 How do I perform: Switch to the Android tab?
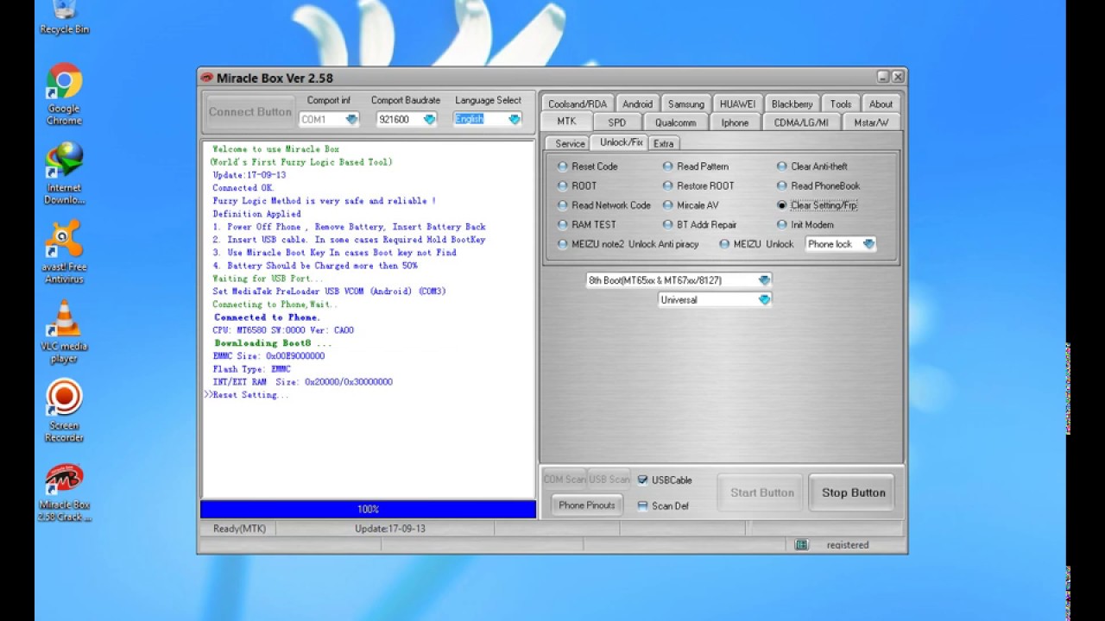pyautogui.click(x=638, y=103)
